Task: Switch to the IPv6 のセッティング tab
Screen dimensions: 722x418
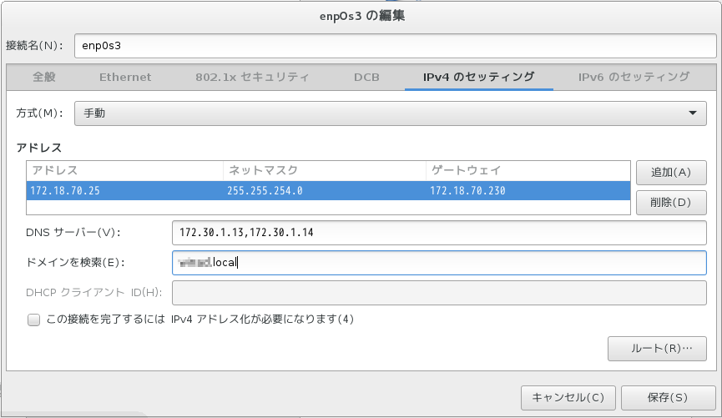Action: click(x=634, y=77)
